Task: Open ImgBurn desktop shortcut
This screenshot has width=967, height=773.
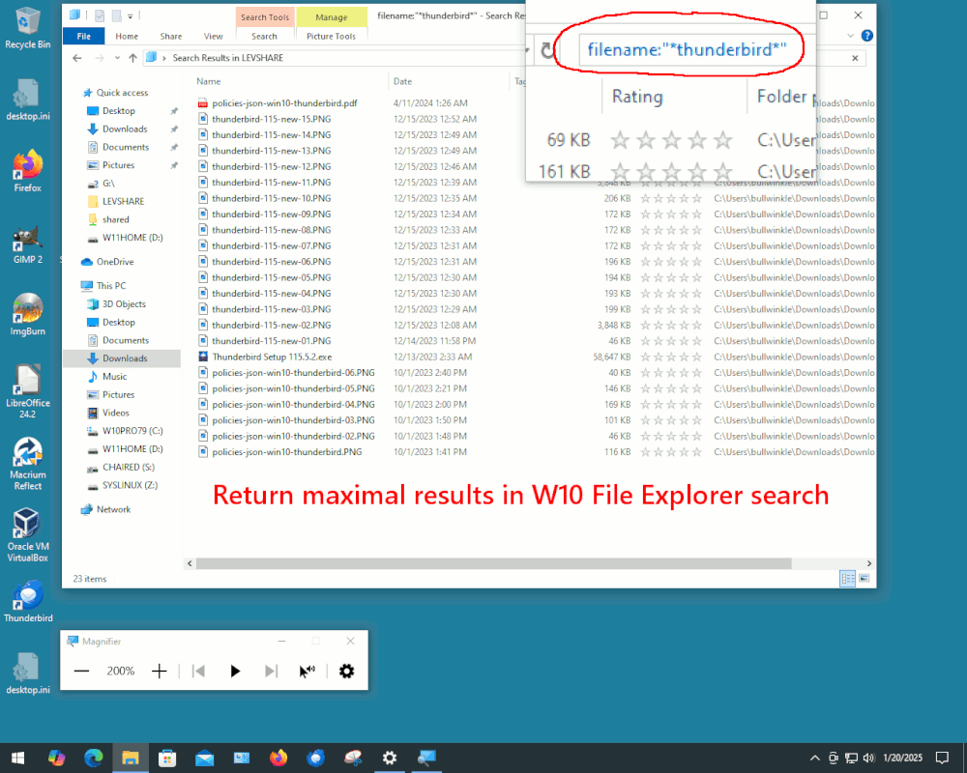Action: coord(27,315)
